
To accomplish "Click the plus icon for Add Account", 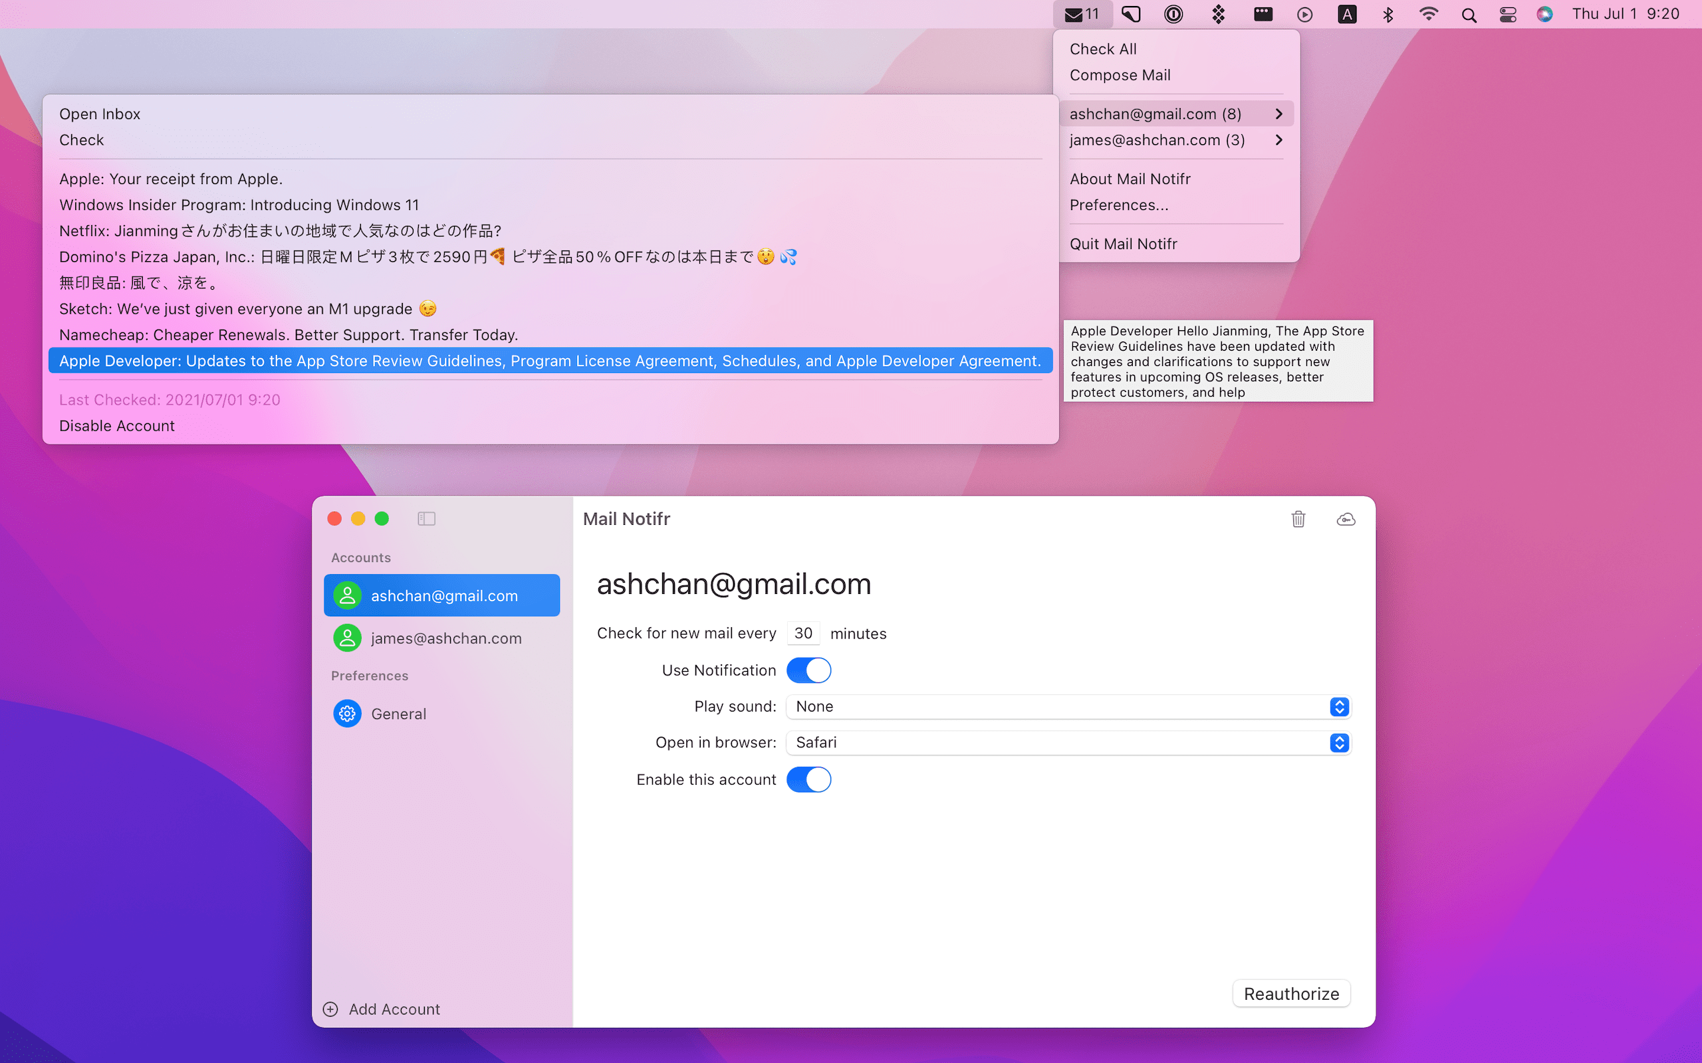I will coord(330,1009).
